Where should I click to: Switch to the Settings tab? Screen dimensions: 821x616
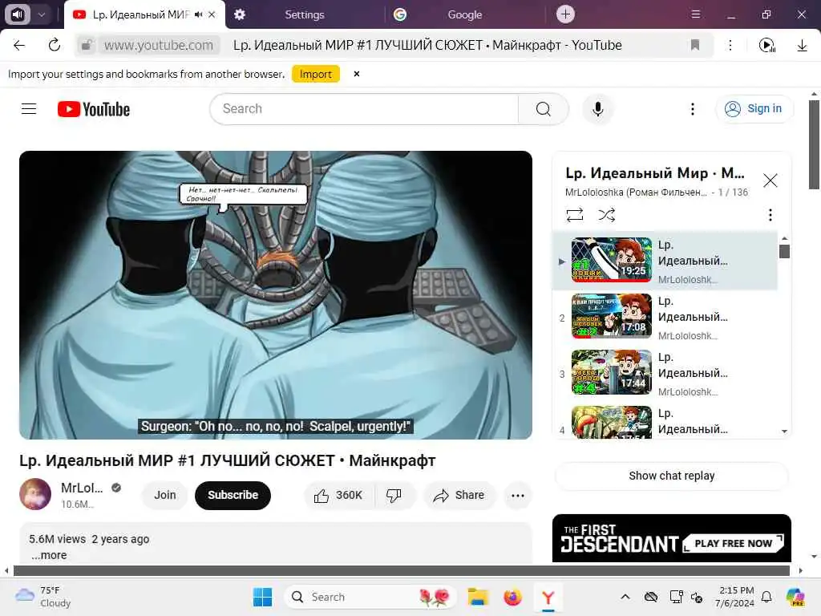(305, 14)
